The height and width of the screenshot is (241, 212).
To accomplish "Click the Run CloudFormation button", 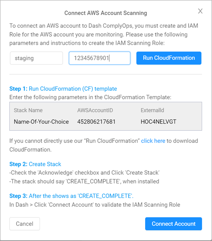I will 169,58.
